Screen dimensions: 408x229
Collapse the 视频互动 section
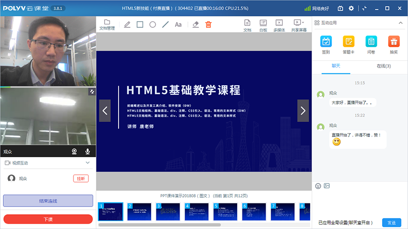[87, 163]
